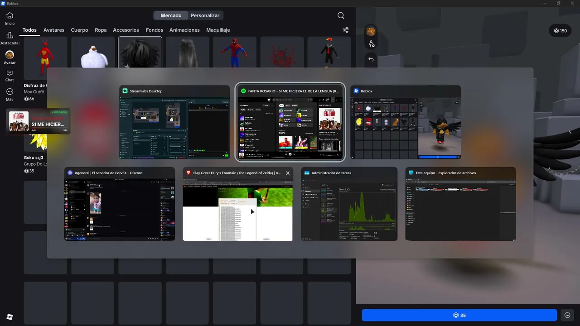Screen dimensions: 580x326
Task: Select the Cuerpo category tab
Action: tap(79, 30)
